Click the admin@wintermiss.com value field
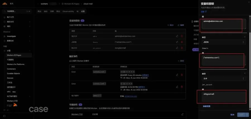 click(x=224, y=24)
